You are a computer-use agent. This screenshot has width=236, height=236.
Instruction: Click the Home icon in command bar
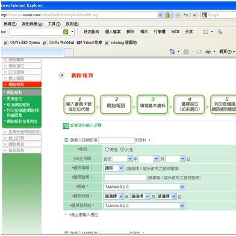point(172,52)
